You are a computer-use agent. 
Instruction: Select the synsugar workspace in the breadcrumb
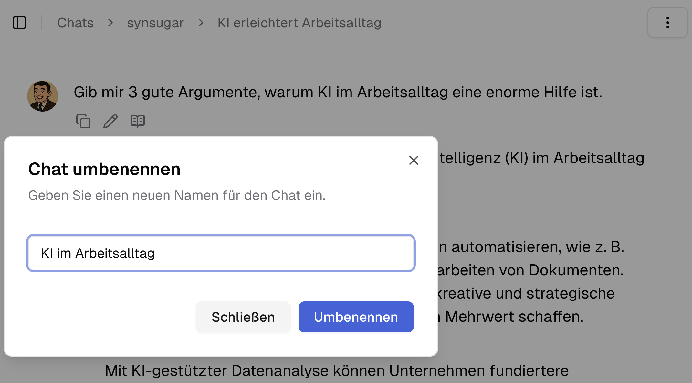[x=155, y=23]
